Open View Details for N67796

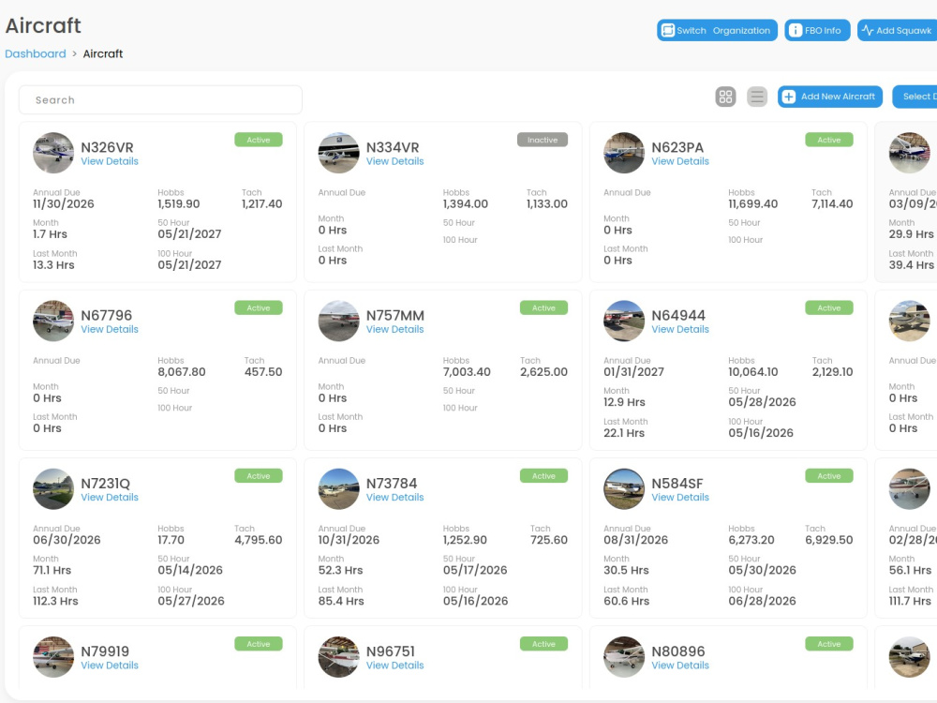[110, 329]
